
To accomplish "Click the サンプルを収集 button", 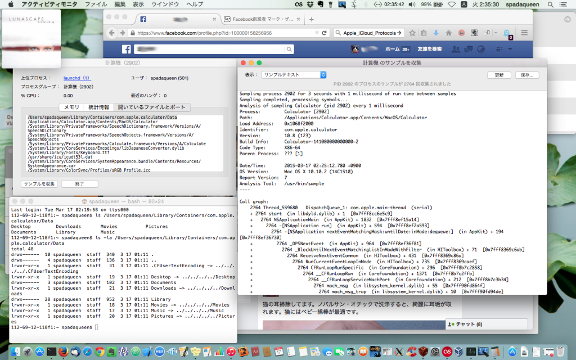I will pos(39,184).
